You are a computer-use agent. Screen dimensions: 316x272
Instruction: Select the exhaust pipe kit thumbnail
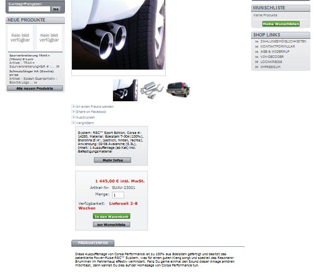[x=152, y=90]
